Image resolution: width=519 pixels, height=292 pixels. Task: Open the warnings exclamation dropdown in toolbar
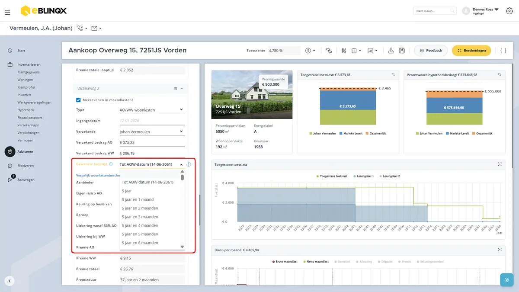(x=310, y=51)
